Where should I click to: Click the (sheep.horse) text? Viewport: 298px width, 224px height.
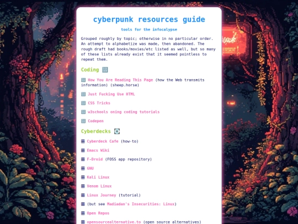click(x=125, y=85)
